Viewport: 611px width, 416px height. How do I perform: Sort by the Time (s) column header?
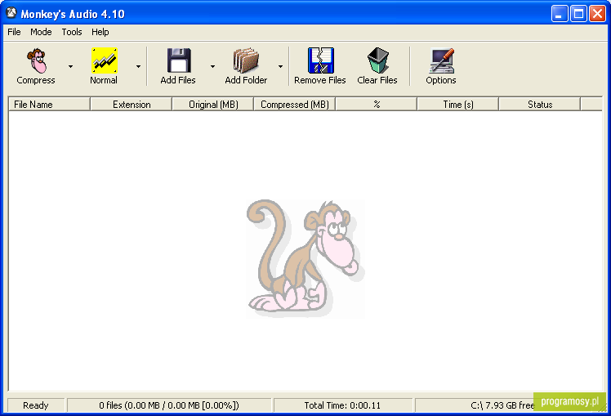(458, 105)
